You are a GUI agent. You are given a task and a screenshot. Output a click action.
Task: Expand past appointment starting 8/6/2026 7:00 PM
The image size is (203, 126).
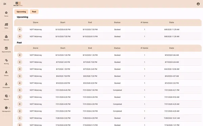(20, 76)
